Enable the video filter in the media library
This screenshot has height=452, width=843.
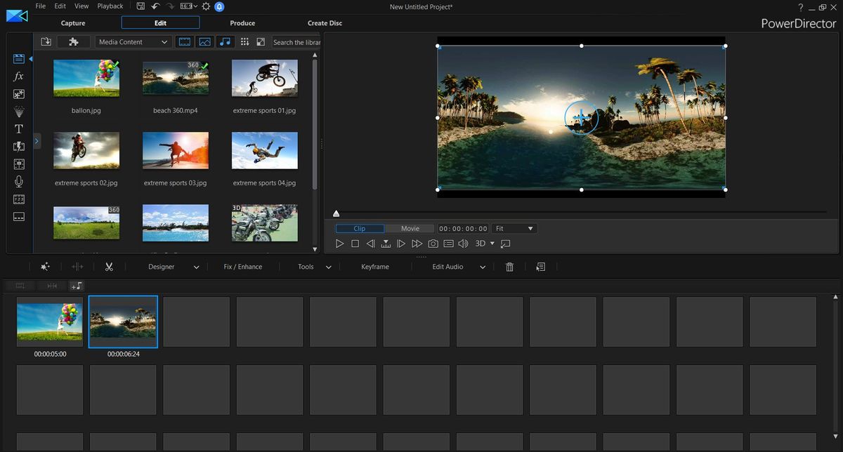184,41
